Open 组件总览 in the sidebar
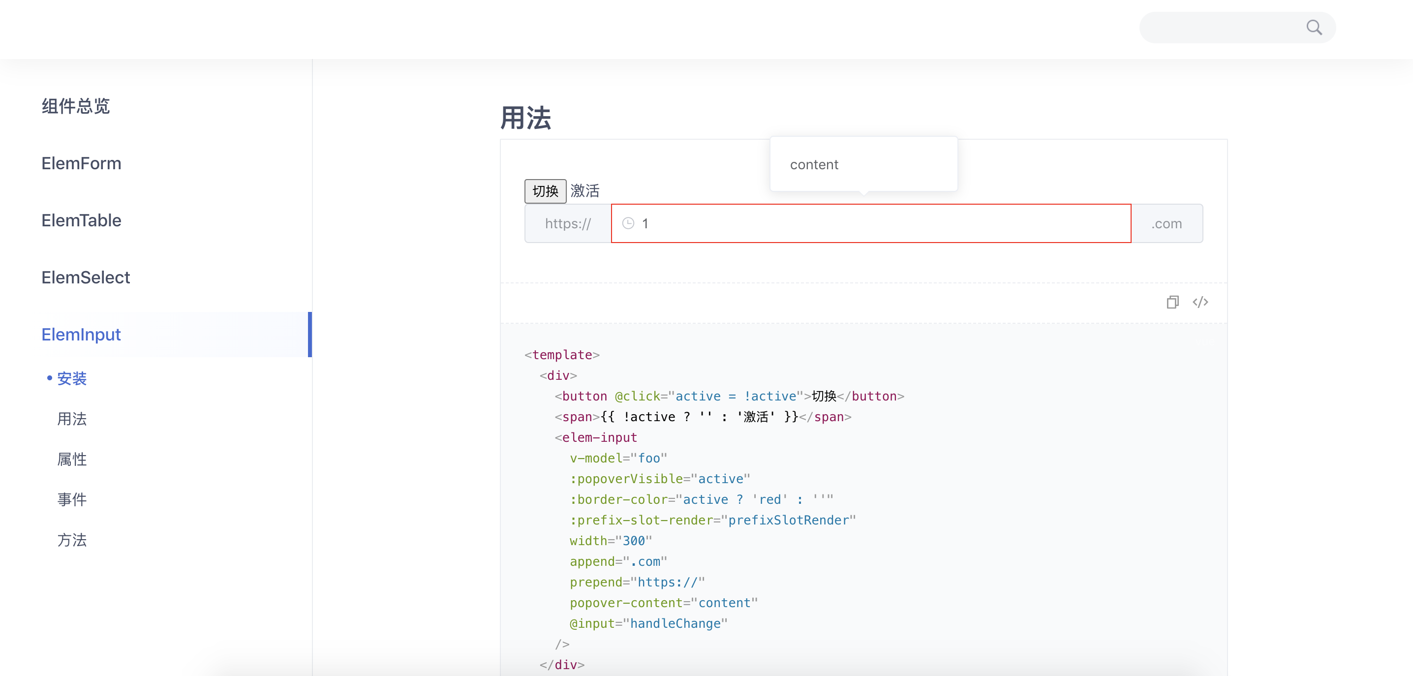Viewport: 1413px width, 676px height. coord(76,106)
